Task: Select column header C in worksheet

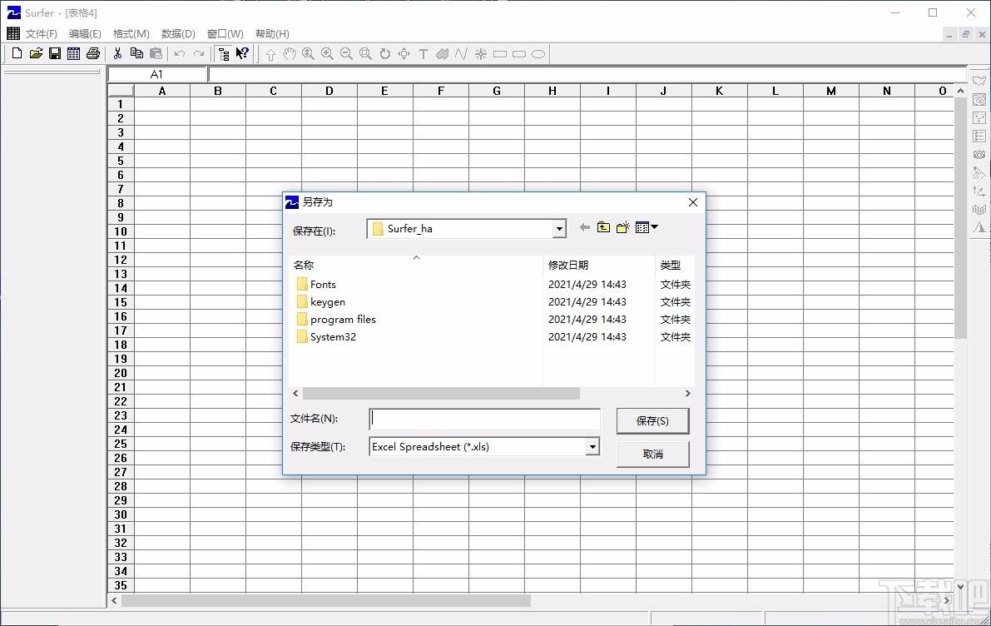Action: [x=274, y=91]
